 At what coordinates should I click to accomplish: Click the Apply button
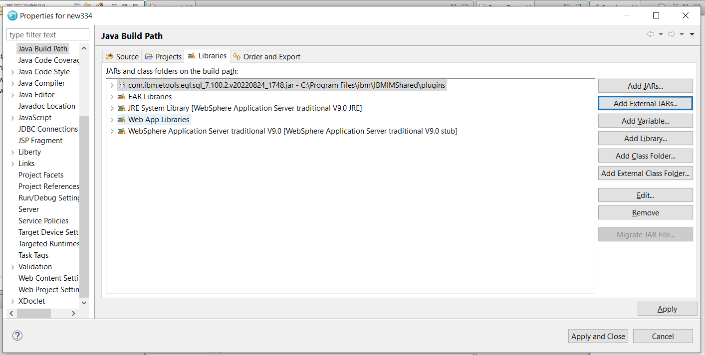(x=667, y=309)
